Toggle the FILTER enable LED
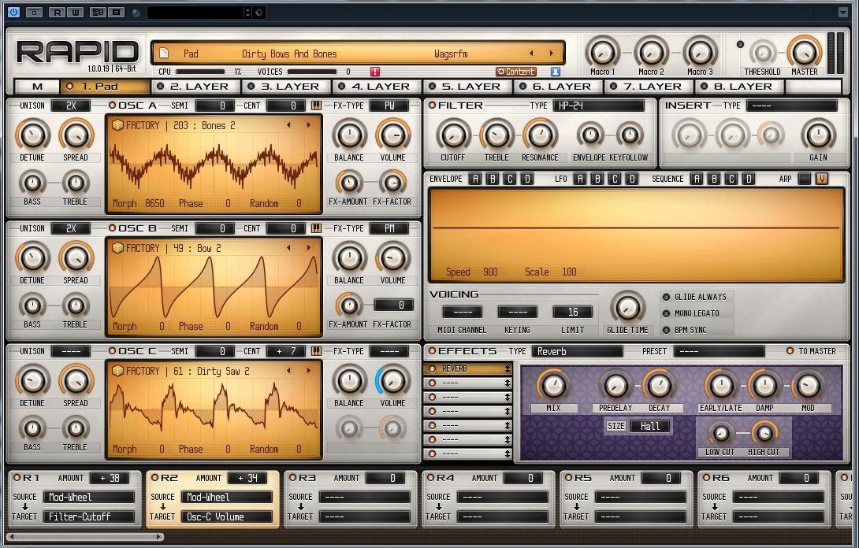Image resolution: width=859 pixels, height=548 pixels. pos(432,106)
